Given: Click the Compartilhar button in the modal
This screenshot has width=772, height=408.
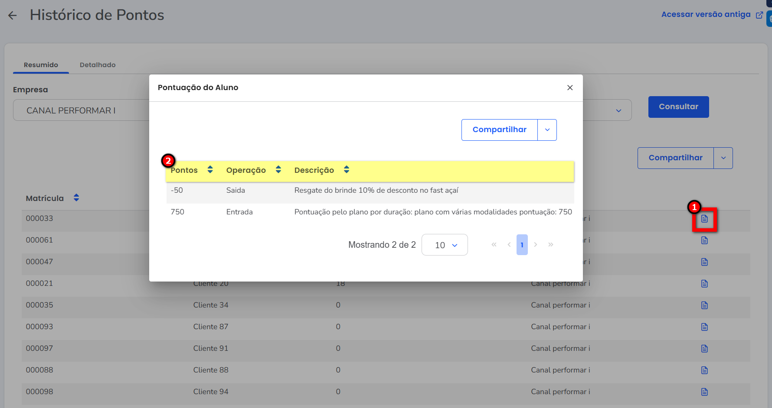Looking at the screenshot, I should (499, 130).
